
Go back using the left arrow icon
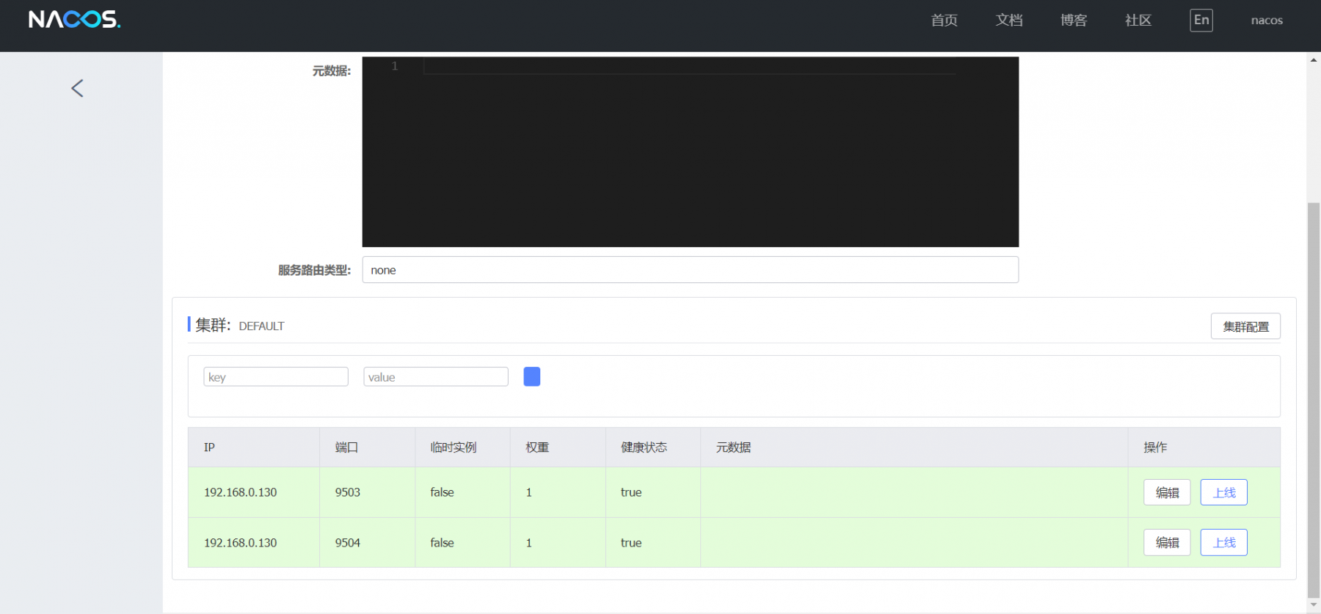point(77,88)
